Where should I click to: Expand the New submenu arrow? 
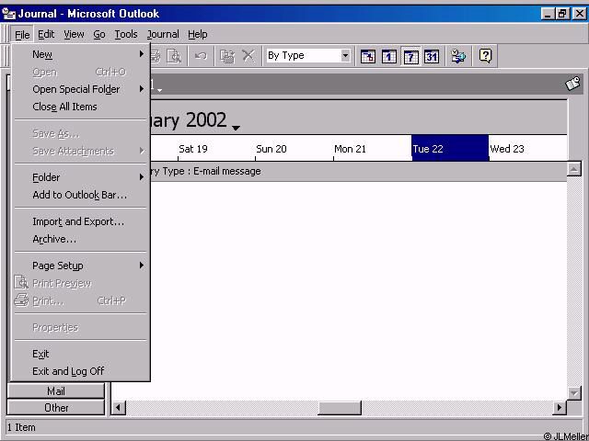coord(141,54)
